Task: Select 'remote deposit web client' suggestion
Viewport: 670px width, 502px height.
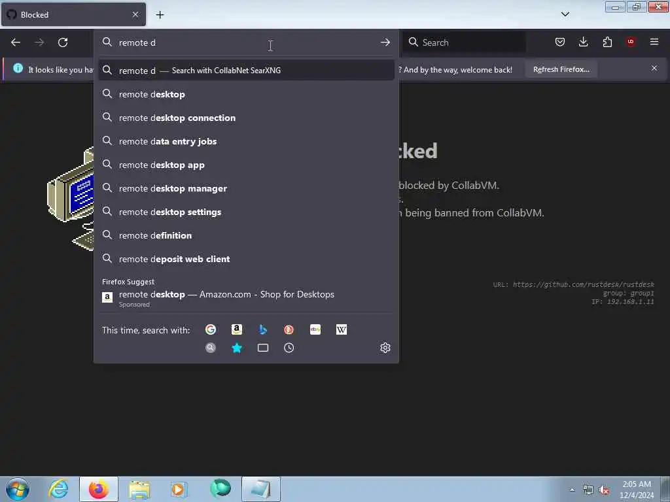Action: tap(246, 259)
